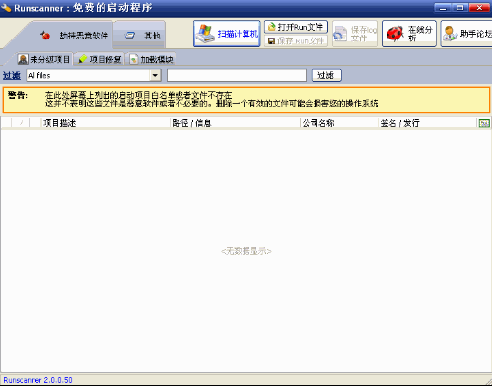
Task: Maximize the Runscanner window
Action: (x=460, y=8)
